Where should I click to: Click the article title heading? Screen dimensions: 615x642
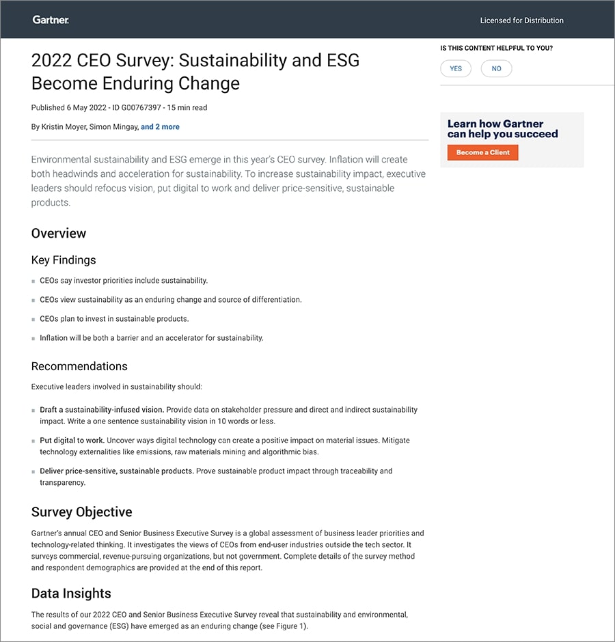(195, 72)
